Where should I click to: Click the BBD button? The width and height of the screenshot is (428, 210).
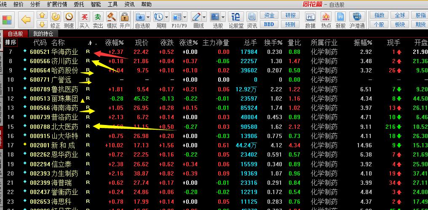pyautogui.click(x=269, y=24)
